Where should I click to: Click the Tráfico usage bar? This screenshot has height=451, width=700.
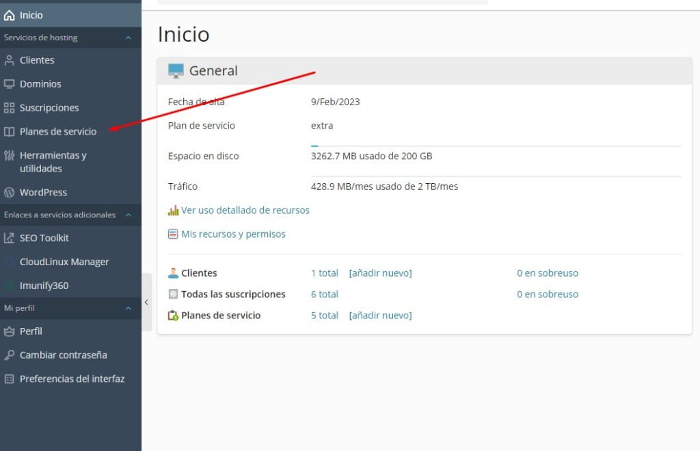[x=496, y=176]
